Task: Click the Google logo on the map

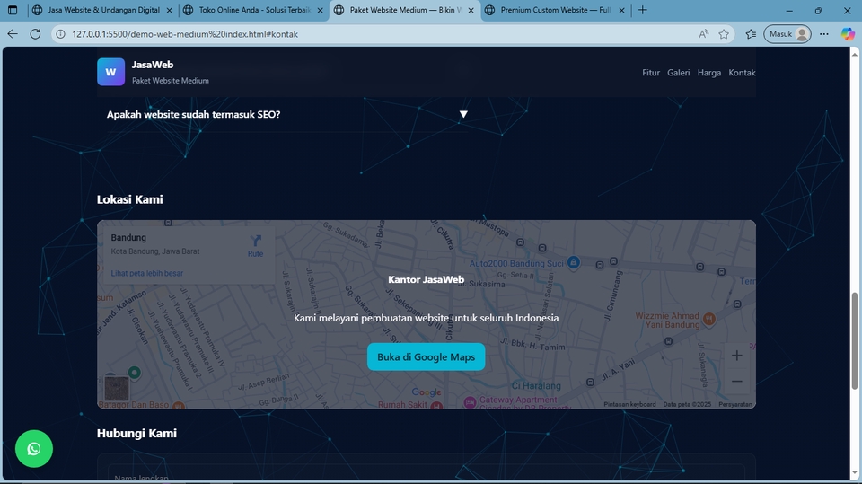Action: coord(427,392)
